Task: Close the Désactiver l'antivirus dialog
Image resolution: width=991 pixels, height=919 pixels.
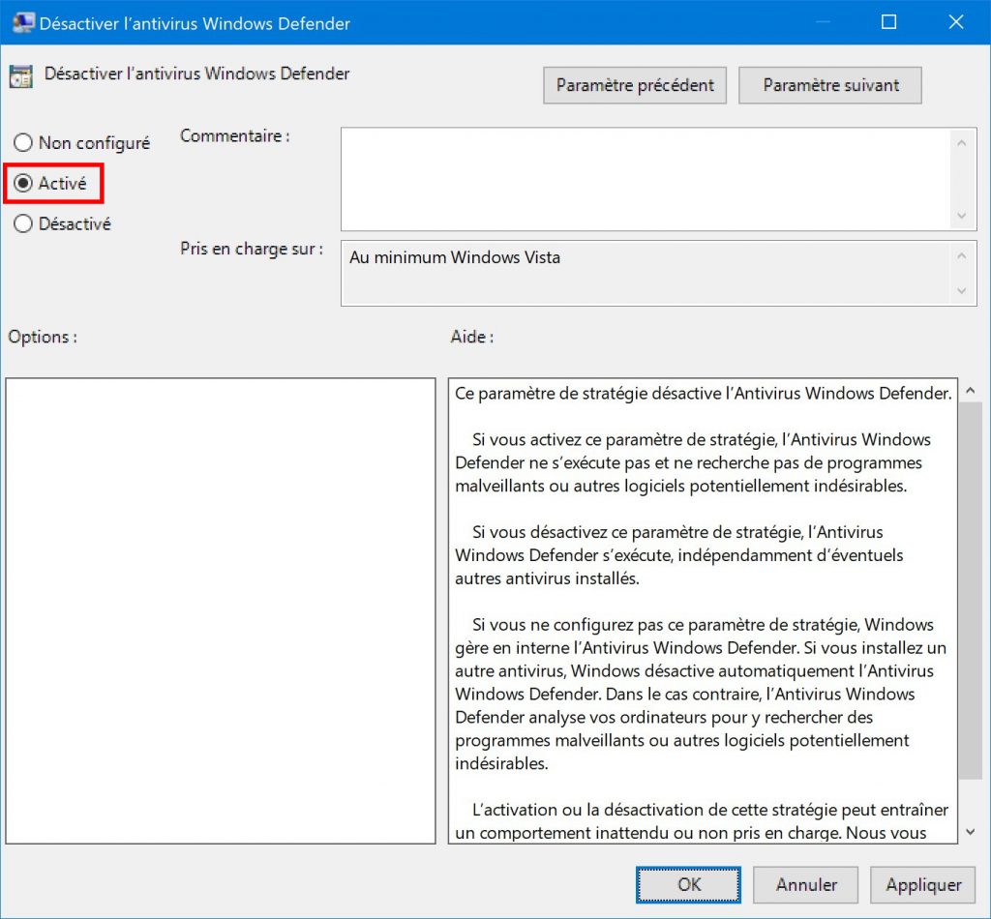Action: (955, 22)
